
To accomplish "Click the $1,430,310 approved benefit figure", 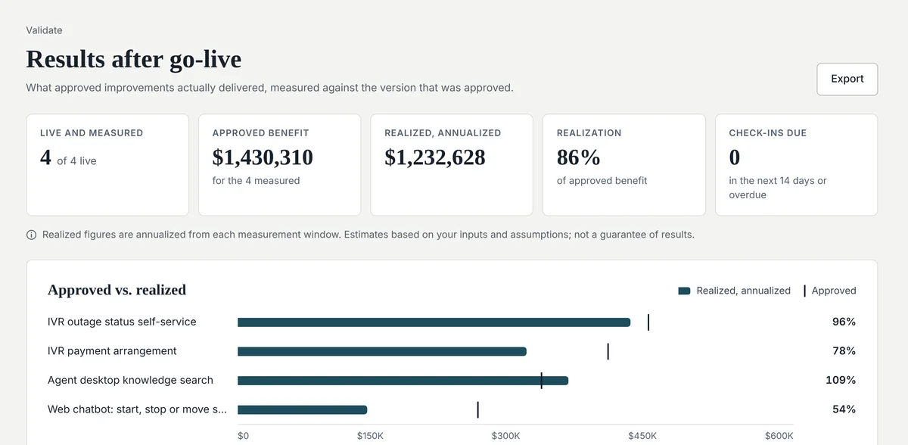I will click(x=263, y=157).
